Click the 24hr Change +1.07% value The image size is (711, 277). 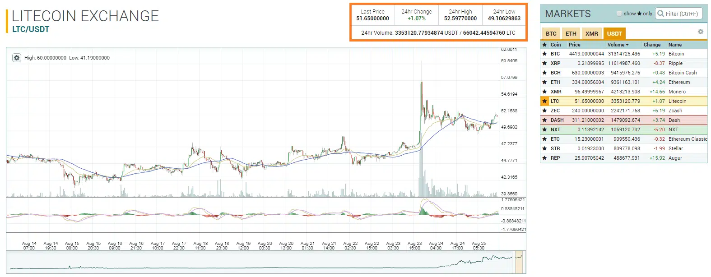point(417,18)
